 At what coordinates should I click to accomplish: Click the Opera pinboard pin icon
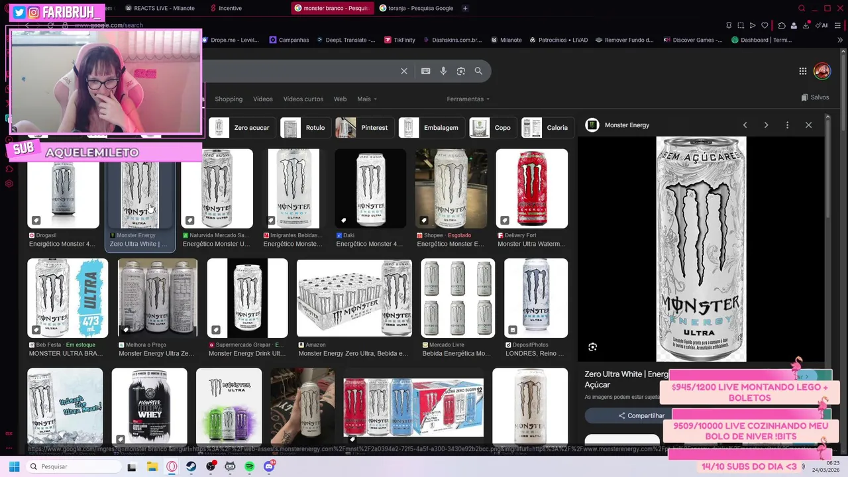point(729,25)
